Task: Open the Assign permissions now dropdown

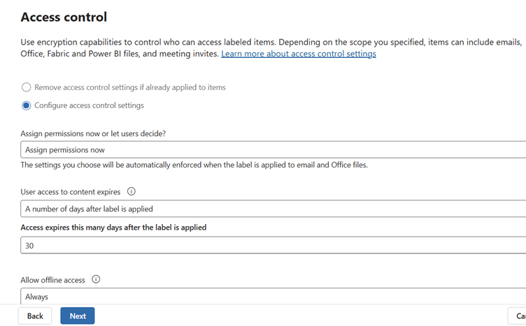Action: (x=273, y=149)
